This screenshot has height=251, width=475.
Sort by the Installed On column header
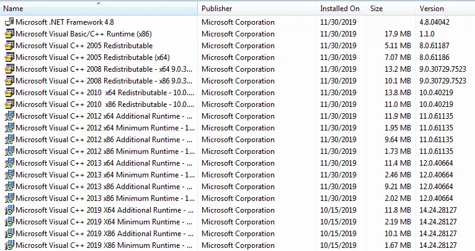point(342,9)
